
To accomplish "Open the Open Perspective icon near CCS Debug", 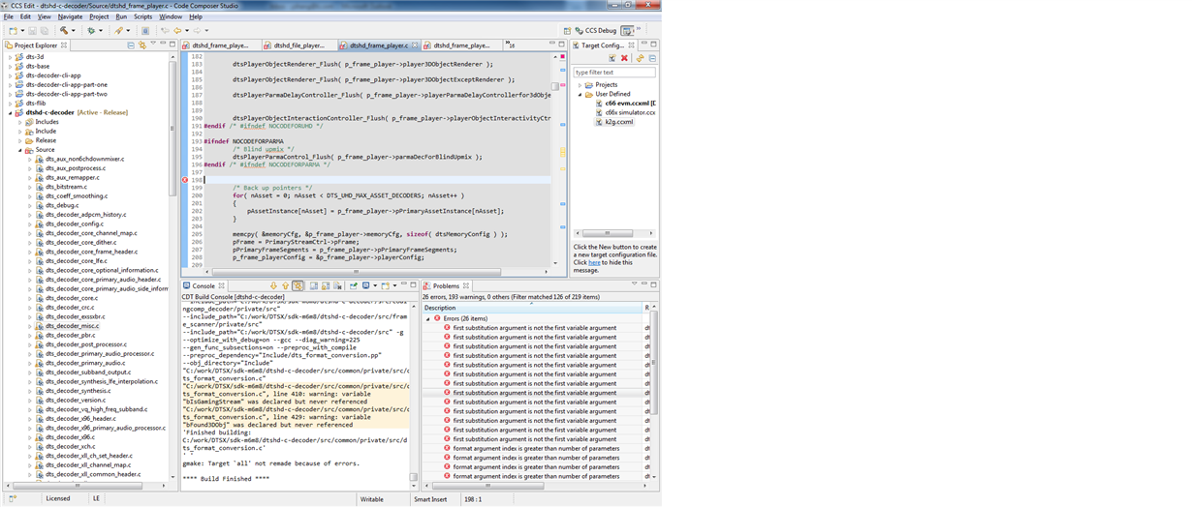I will tap(567, 31).
